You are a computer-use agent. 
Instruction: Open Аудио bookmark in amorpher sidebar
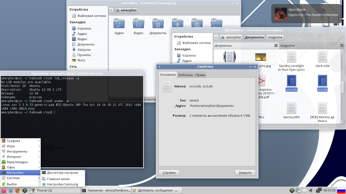(x=82, y=34)
